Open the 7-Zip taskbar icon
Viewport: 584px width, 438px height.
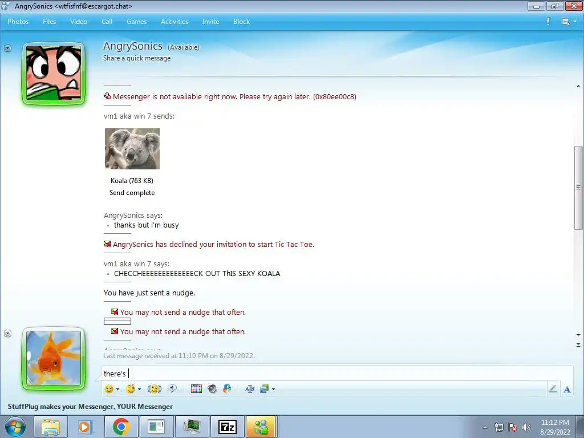[x=228, y=427]
